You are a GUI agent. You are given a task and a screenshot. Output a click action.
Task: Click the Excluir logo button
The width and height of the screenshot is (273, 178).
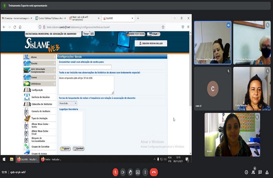78,149
